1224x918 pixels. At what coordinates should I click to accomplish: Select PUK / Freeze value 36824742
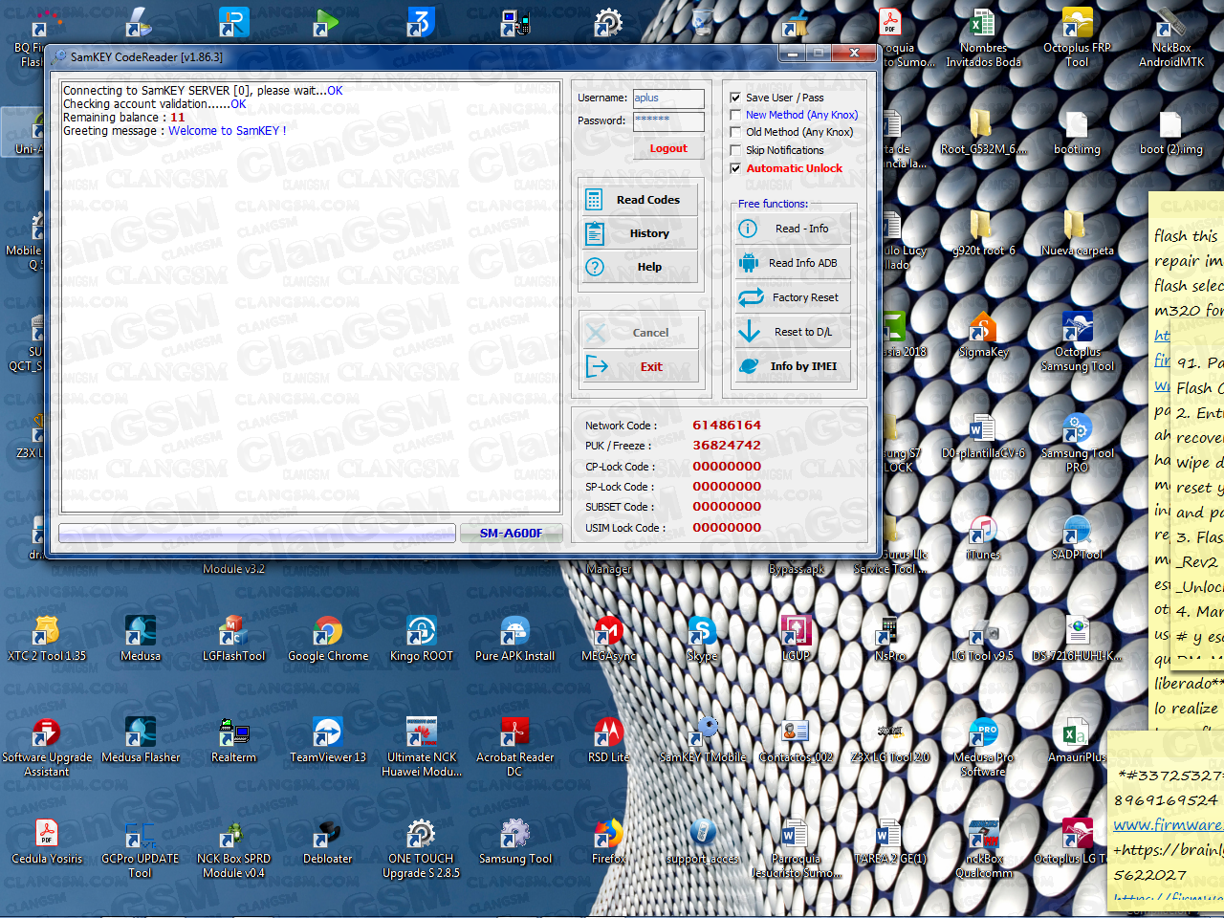tap(727, 446)
